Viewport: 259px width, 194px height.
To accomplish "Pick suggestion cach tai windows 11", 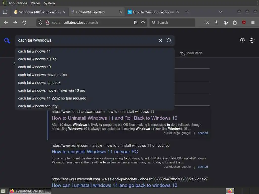I will [x=95, y=51].
